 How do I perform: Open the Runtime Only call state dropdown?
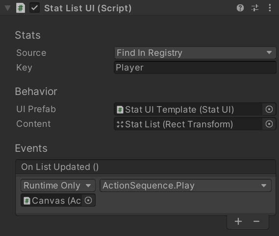pos(58,186)
